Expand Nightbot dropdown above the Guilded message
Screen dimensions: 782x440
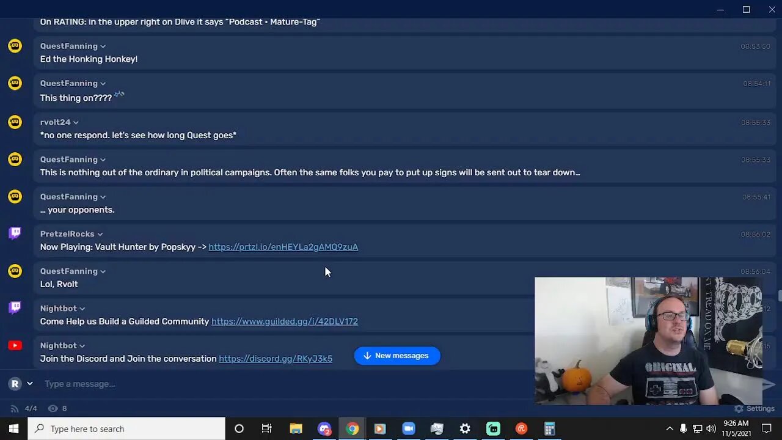point(82,309)
